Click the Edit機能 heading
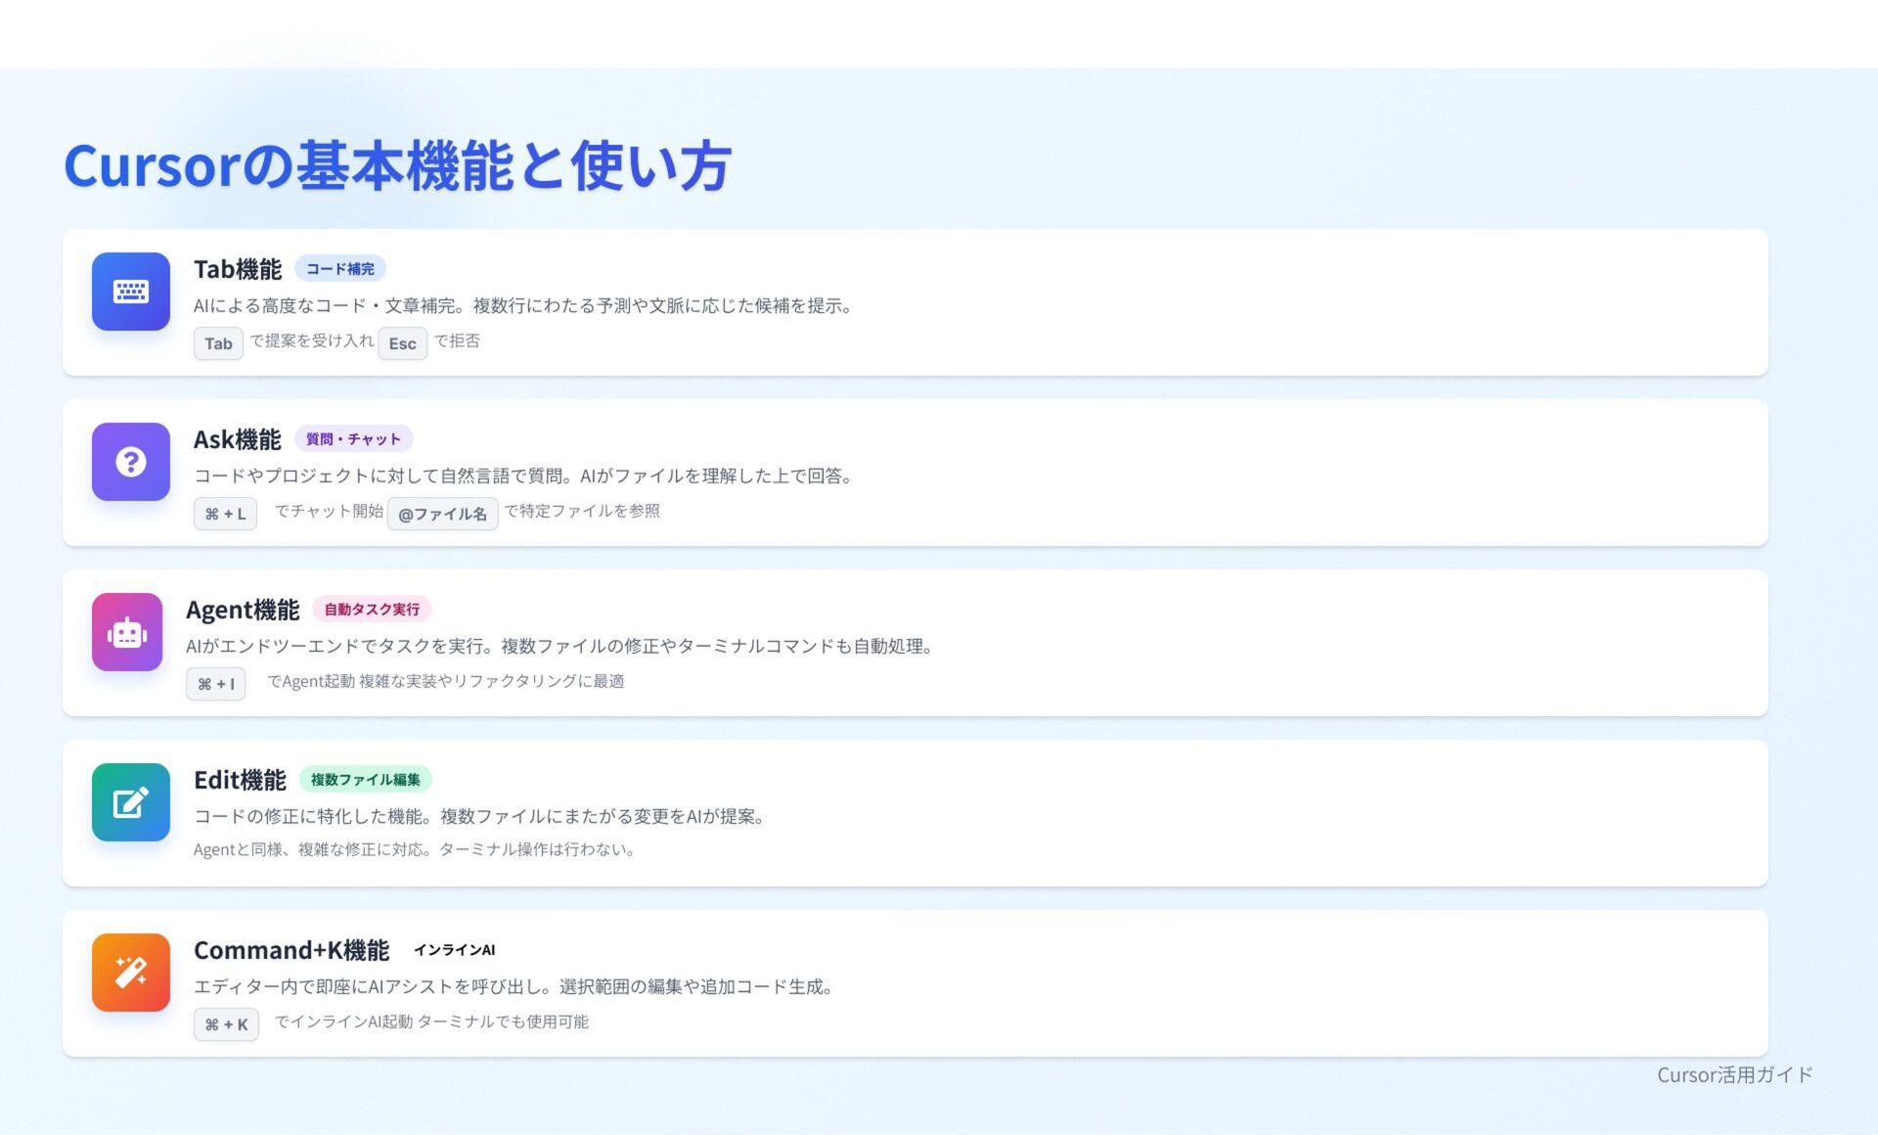The height and width of the screenshot is (1135, 1878). pyautogui.click(x=240, y=780)
